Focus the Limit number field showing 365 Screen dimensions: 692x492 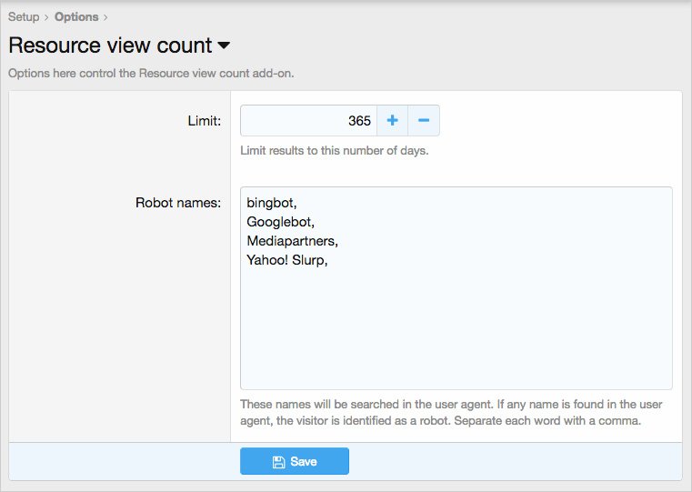[308, 121]
